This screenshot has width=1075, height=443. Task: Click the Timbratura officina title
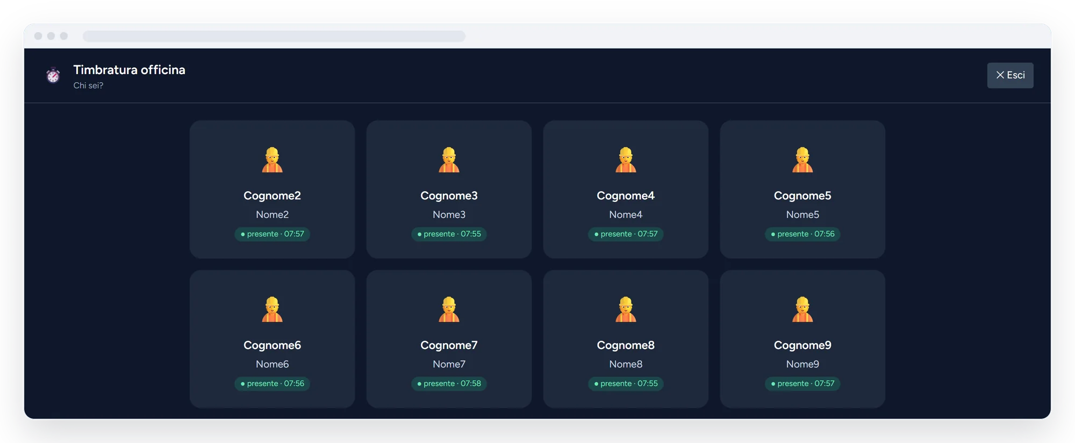(129, 70)
